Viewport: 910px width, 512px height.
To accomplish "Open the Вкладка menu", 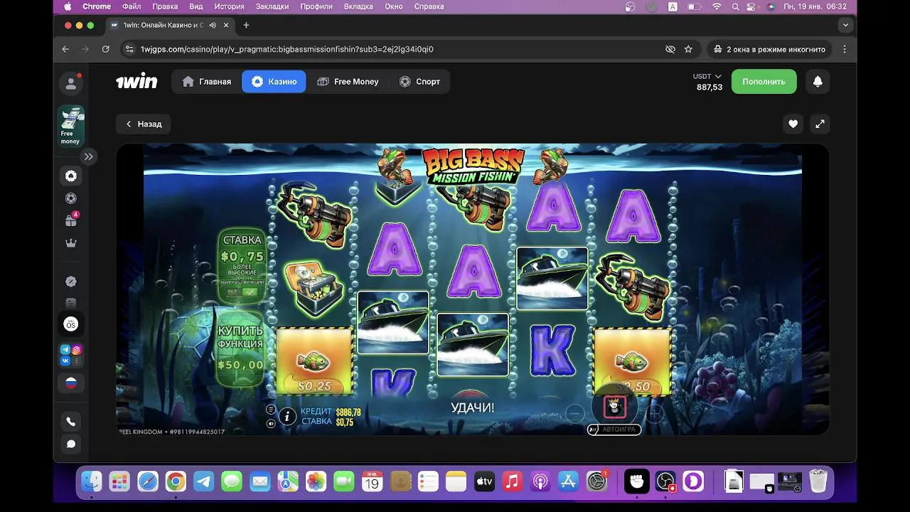I will (358, 6).
